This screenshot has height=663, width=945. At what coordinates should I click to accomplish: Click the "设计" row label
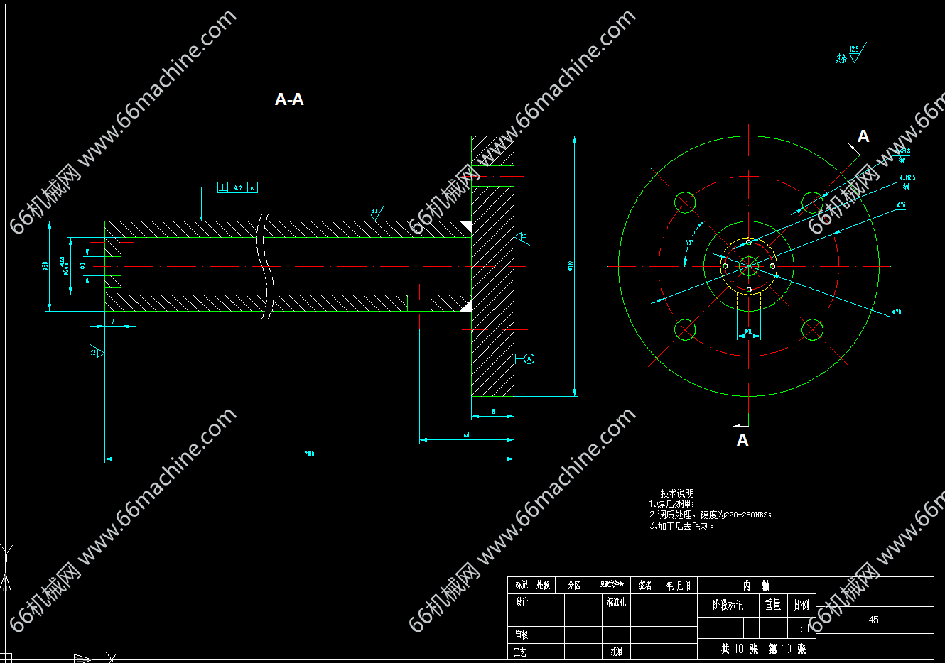pyautogui.click(x=522, y=602)
